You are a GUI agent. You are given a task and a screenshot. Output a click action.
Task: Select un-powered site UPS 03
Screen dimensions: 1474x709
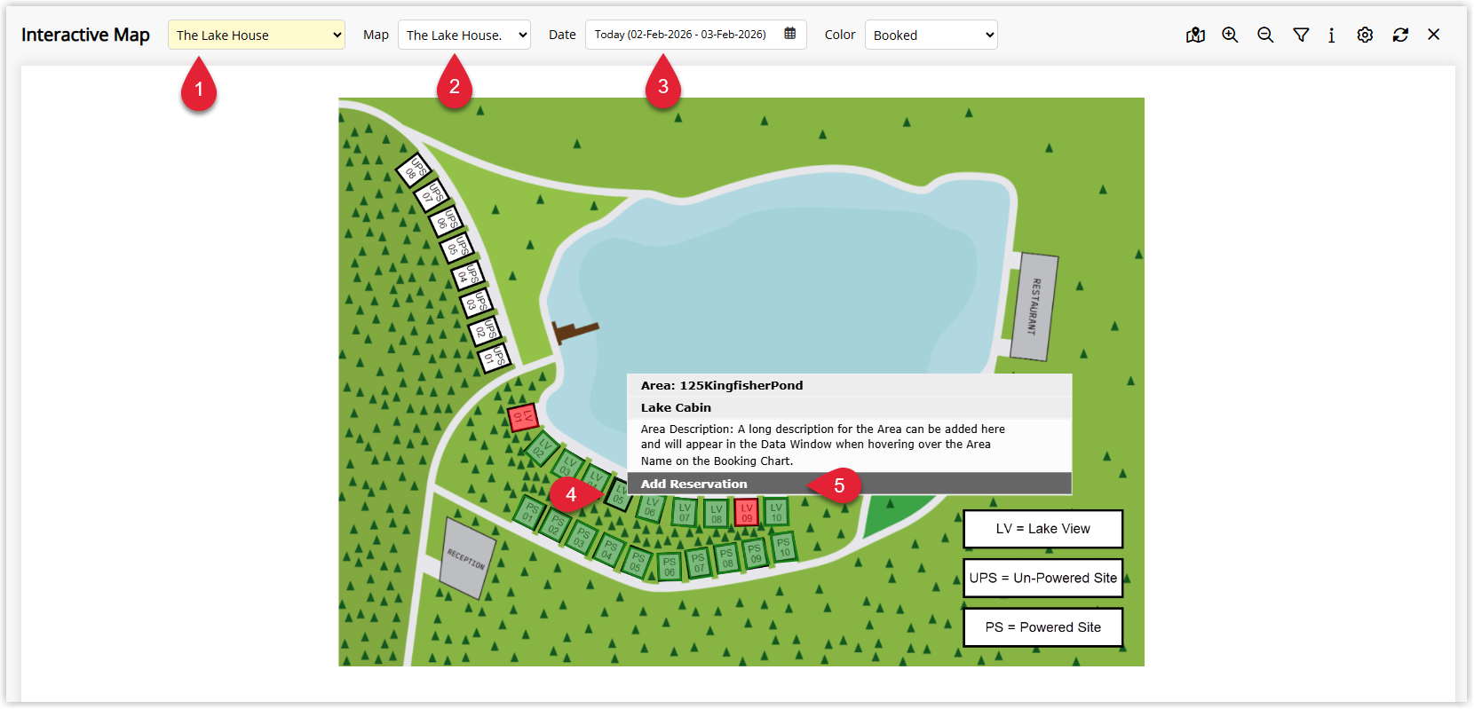coord(476,303)
